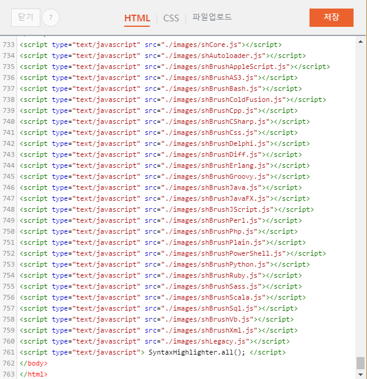Click the shBrushJava.js line
The image size is (367, 379).
161,187
